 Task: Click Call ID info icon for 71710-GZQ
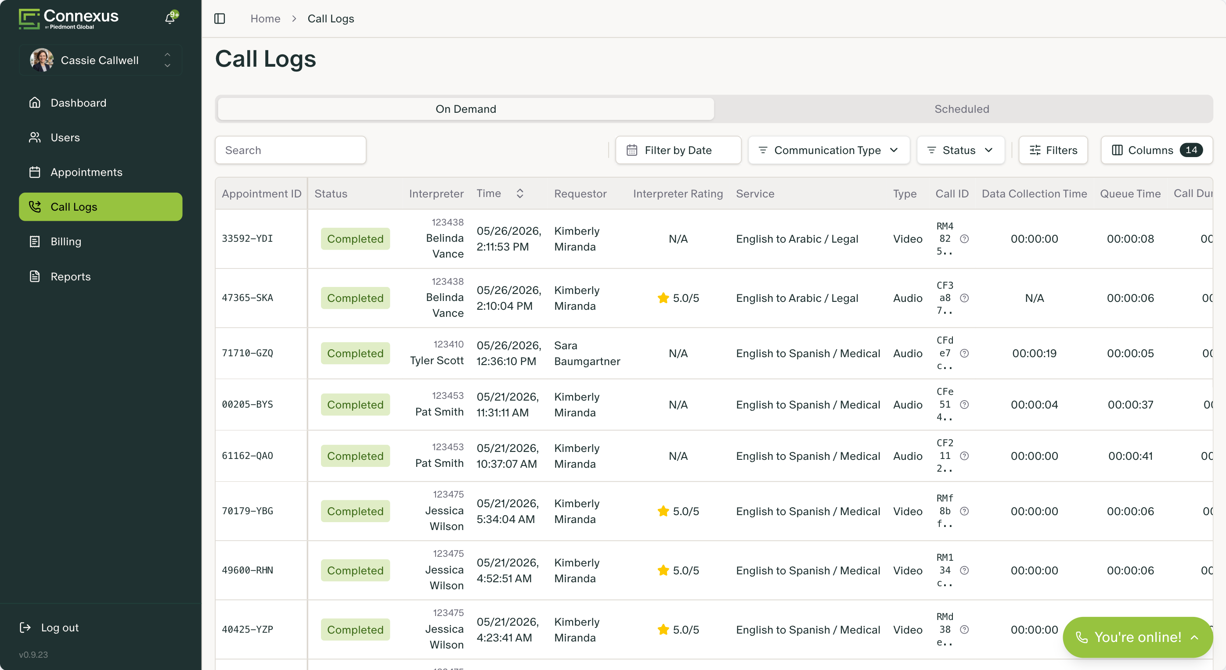(964, 353)
